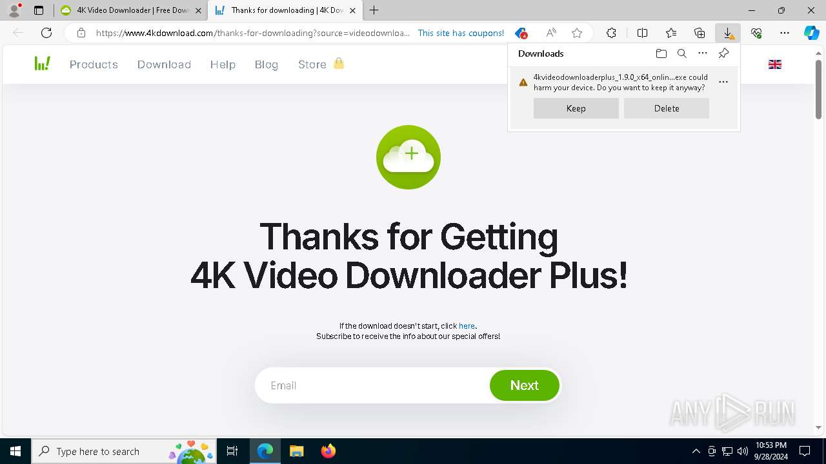Open the notification center icon
The image size is (826, 464).
805,451
